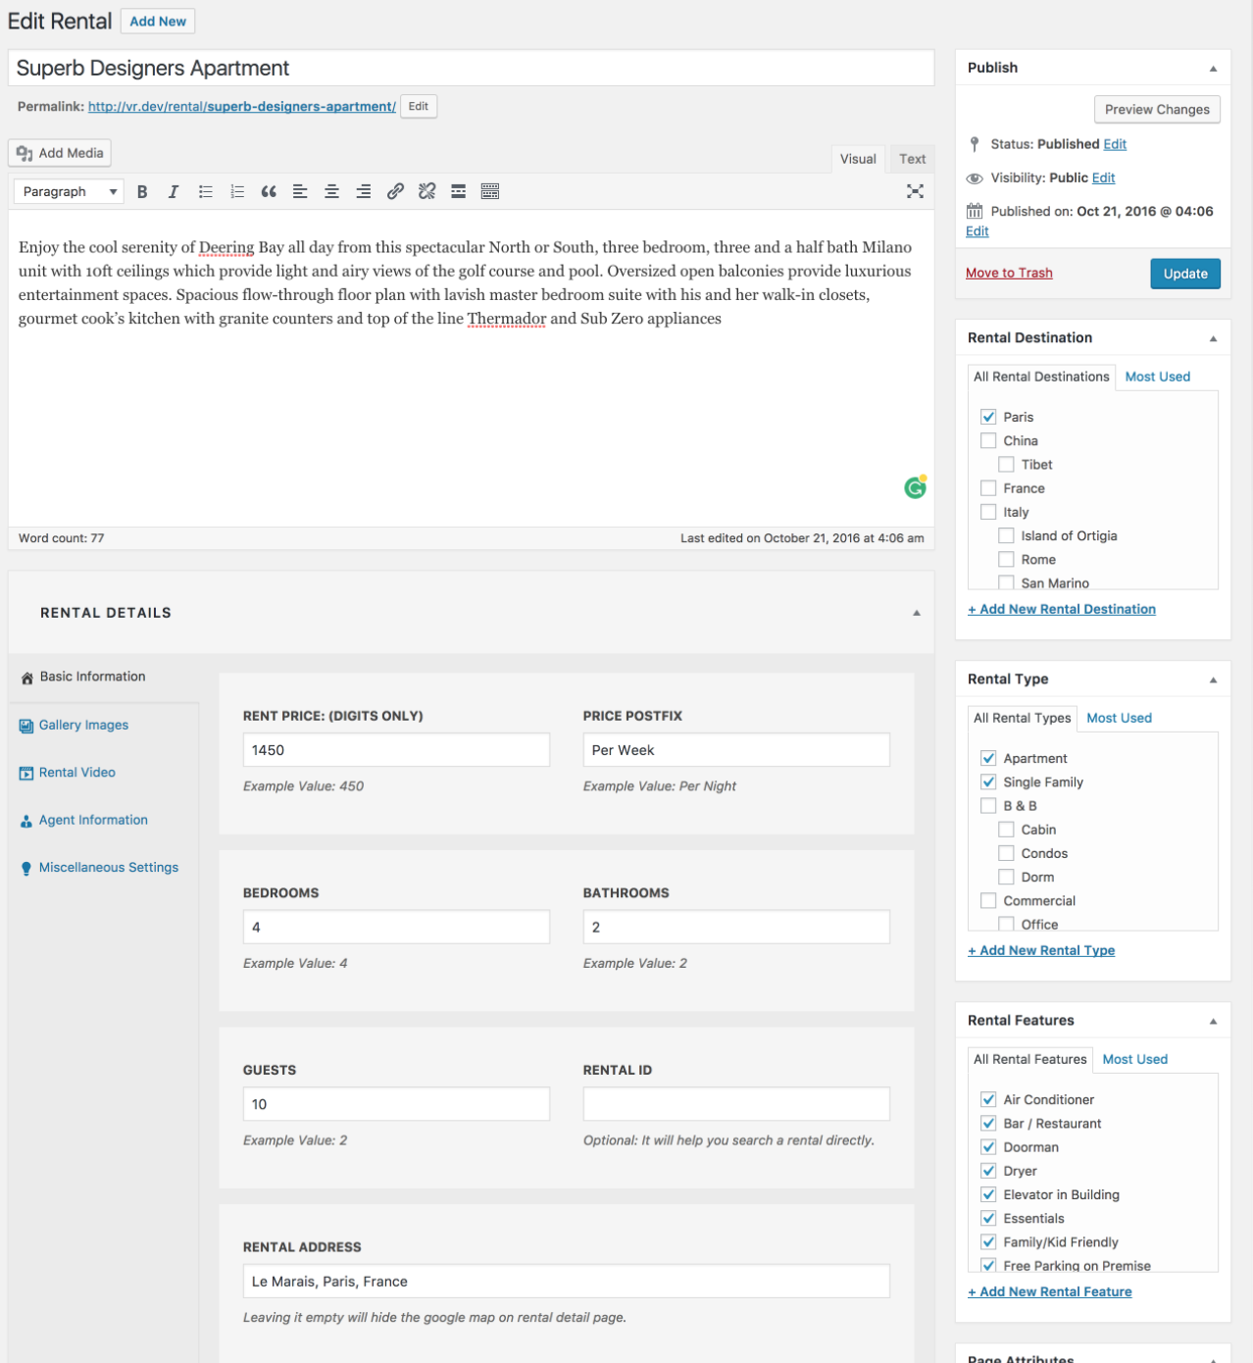The image size is (1253, 1363).
Task: Click the Update button
Action: (1185, 274)
